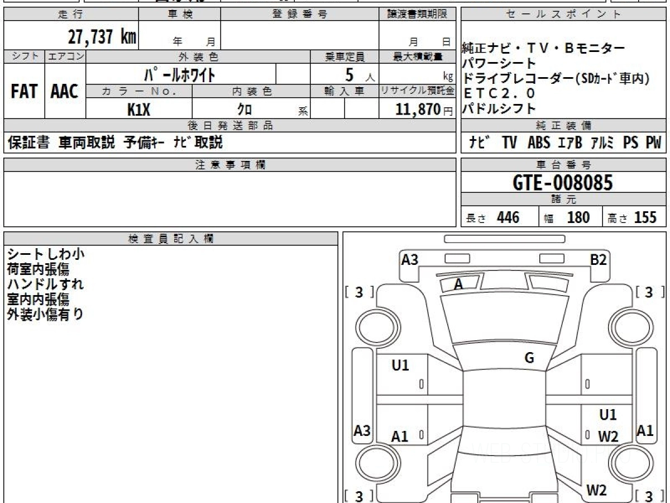Select the color code K1X cell

138,110
